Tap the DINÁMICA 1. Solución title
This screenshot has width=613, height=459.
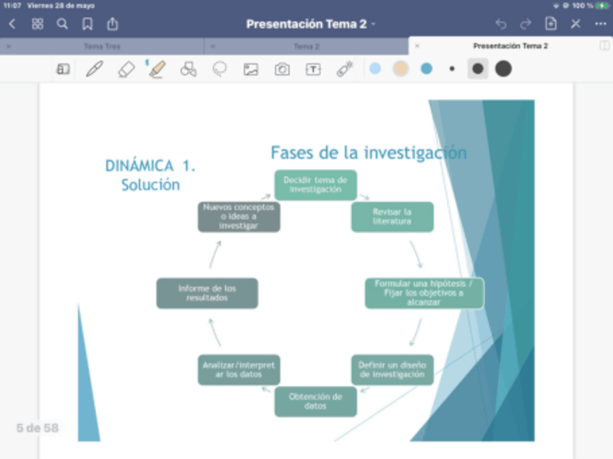[x=150, y=175]
